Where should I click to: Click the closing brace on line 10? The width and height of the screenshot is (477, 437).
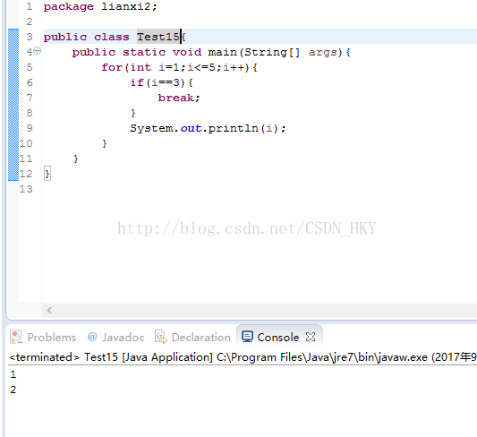[x=105, y=143]
